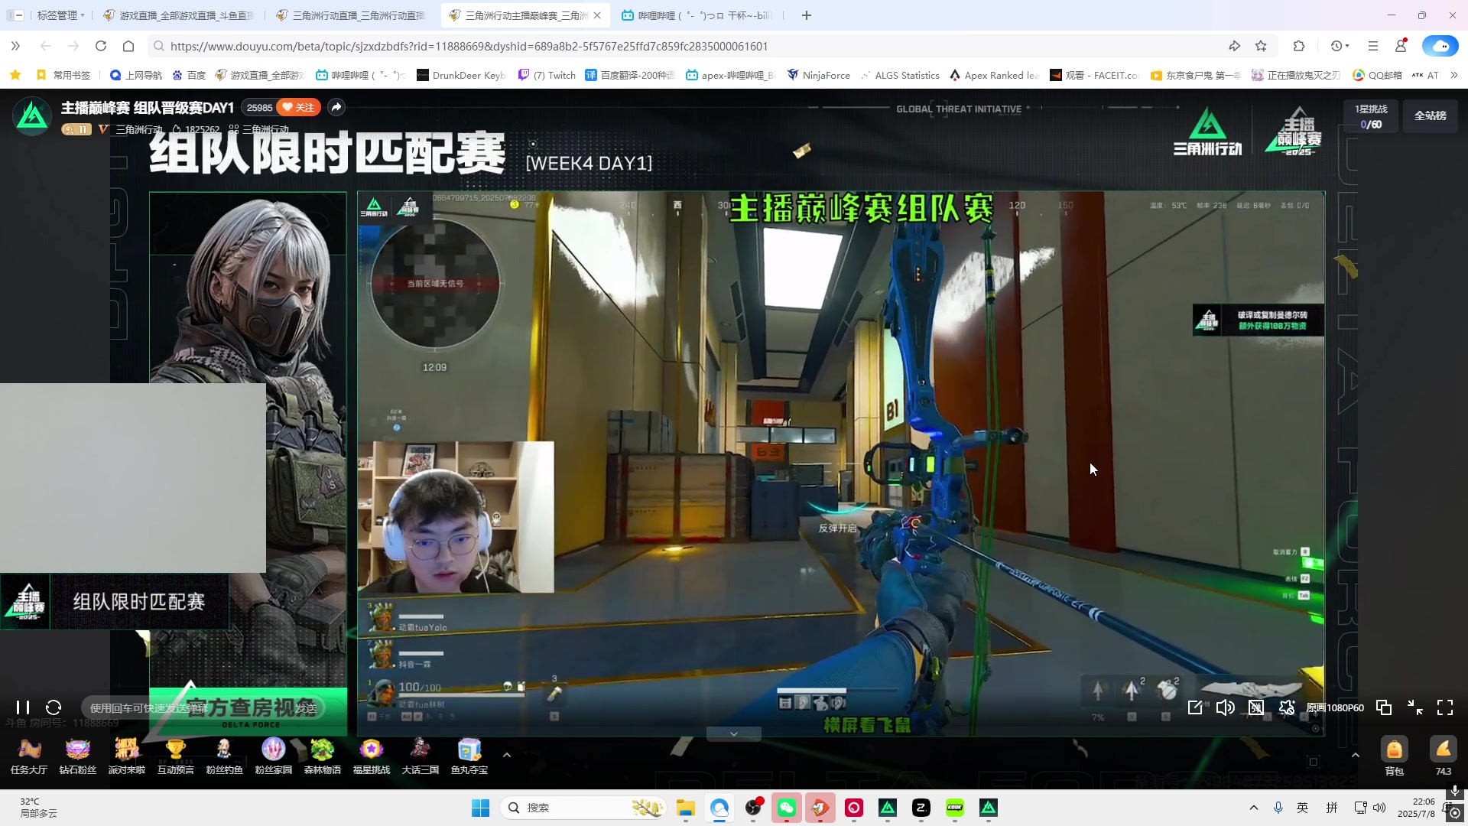Go to the browser home page

point(128,46)
